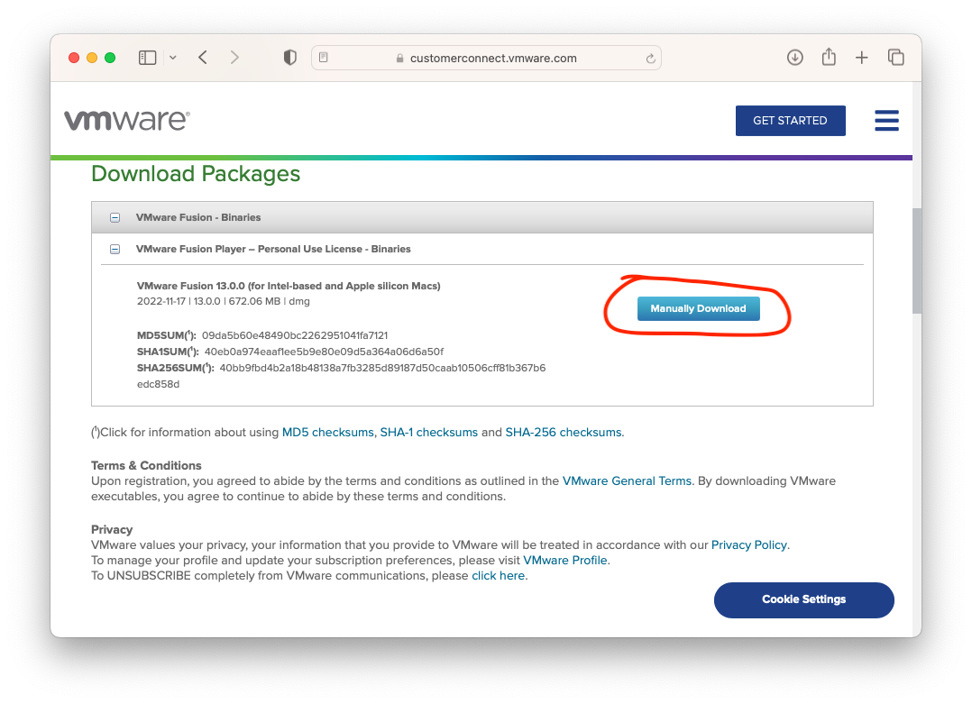972x704 pixels.
Task: Click the GET STARTED button
Action: pos(791,120)
